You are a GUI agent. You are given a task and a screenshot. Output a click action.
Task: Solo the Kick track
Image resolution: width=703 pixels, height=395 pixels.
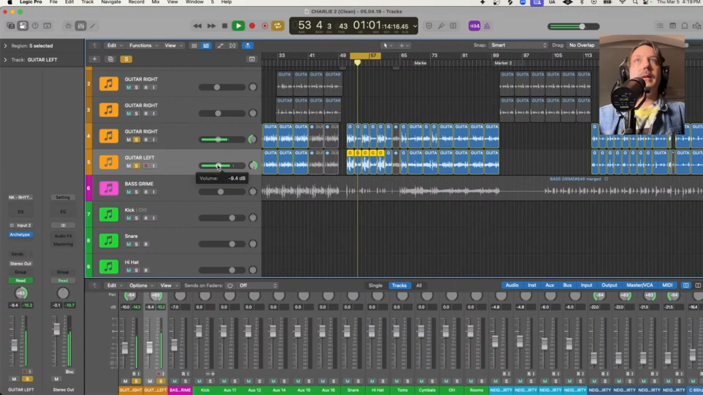(x=137, y=218)
